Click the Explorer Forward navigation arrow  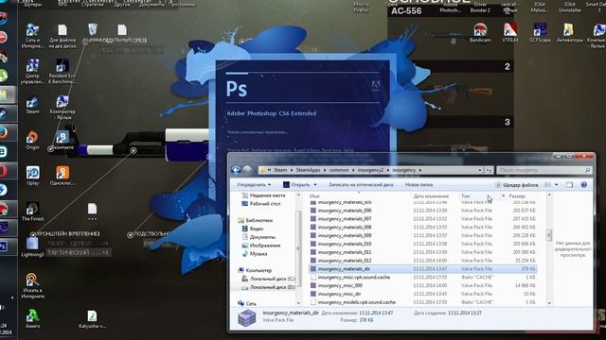247,170
